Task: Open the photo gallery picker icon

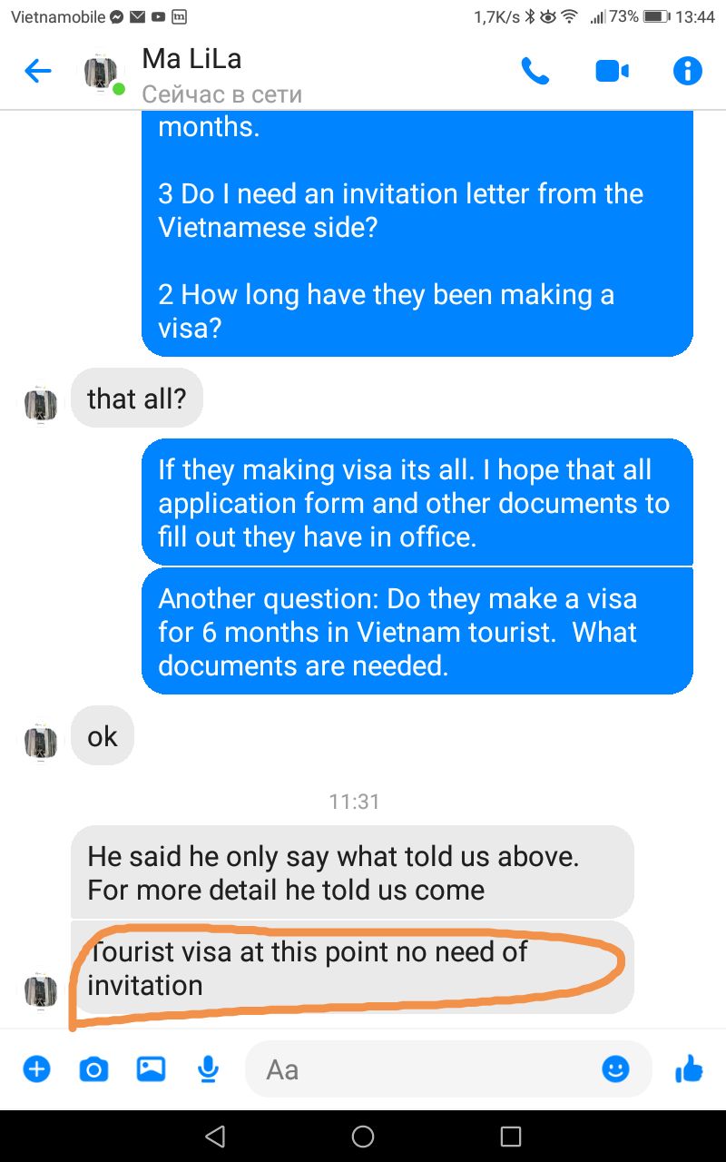Action: tap(151, 1069)
